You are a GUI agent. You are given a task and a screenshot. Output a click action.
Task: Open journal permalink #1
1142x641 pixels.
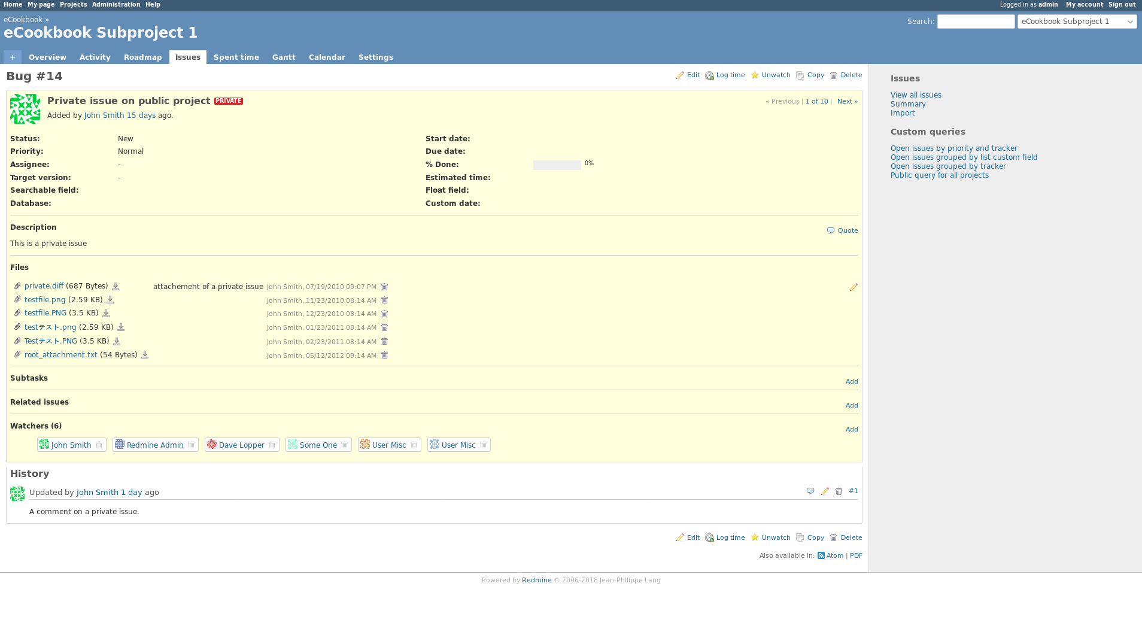point(854,491)
